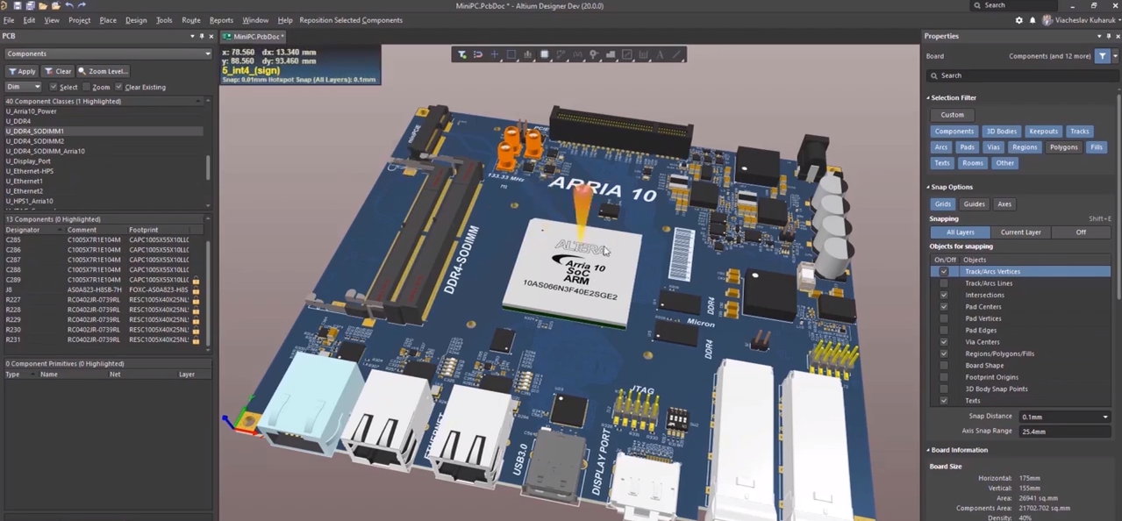Click the Zoom Level button
The image size is (1122, 521).
[104, 71]
